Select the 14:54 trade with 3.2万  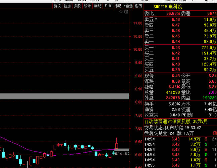click(x=180, y=144)
